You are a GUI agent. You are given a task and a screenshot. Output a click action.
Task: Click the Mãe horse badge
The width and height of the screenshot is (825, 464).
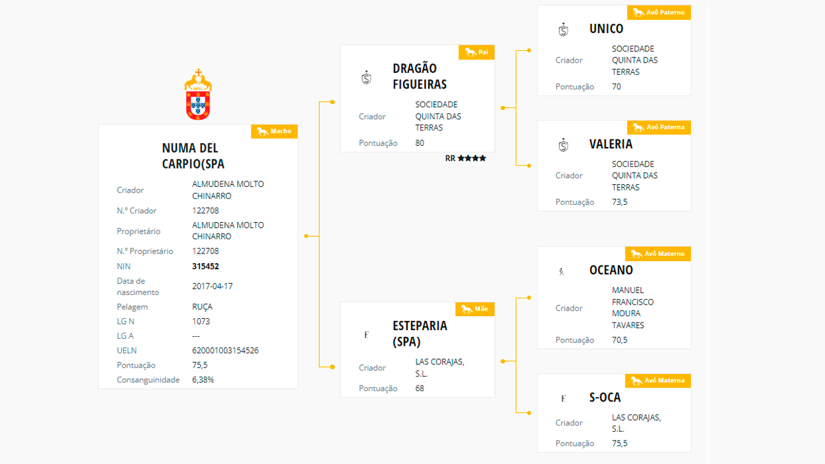tap(476, 309)
